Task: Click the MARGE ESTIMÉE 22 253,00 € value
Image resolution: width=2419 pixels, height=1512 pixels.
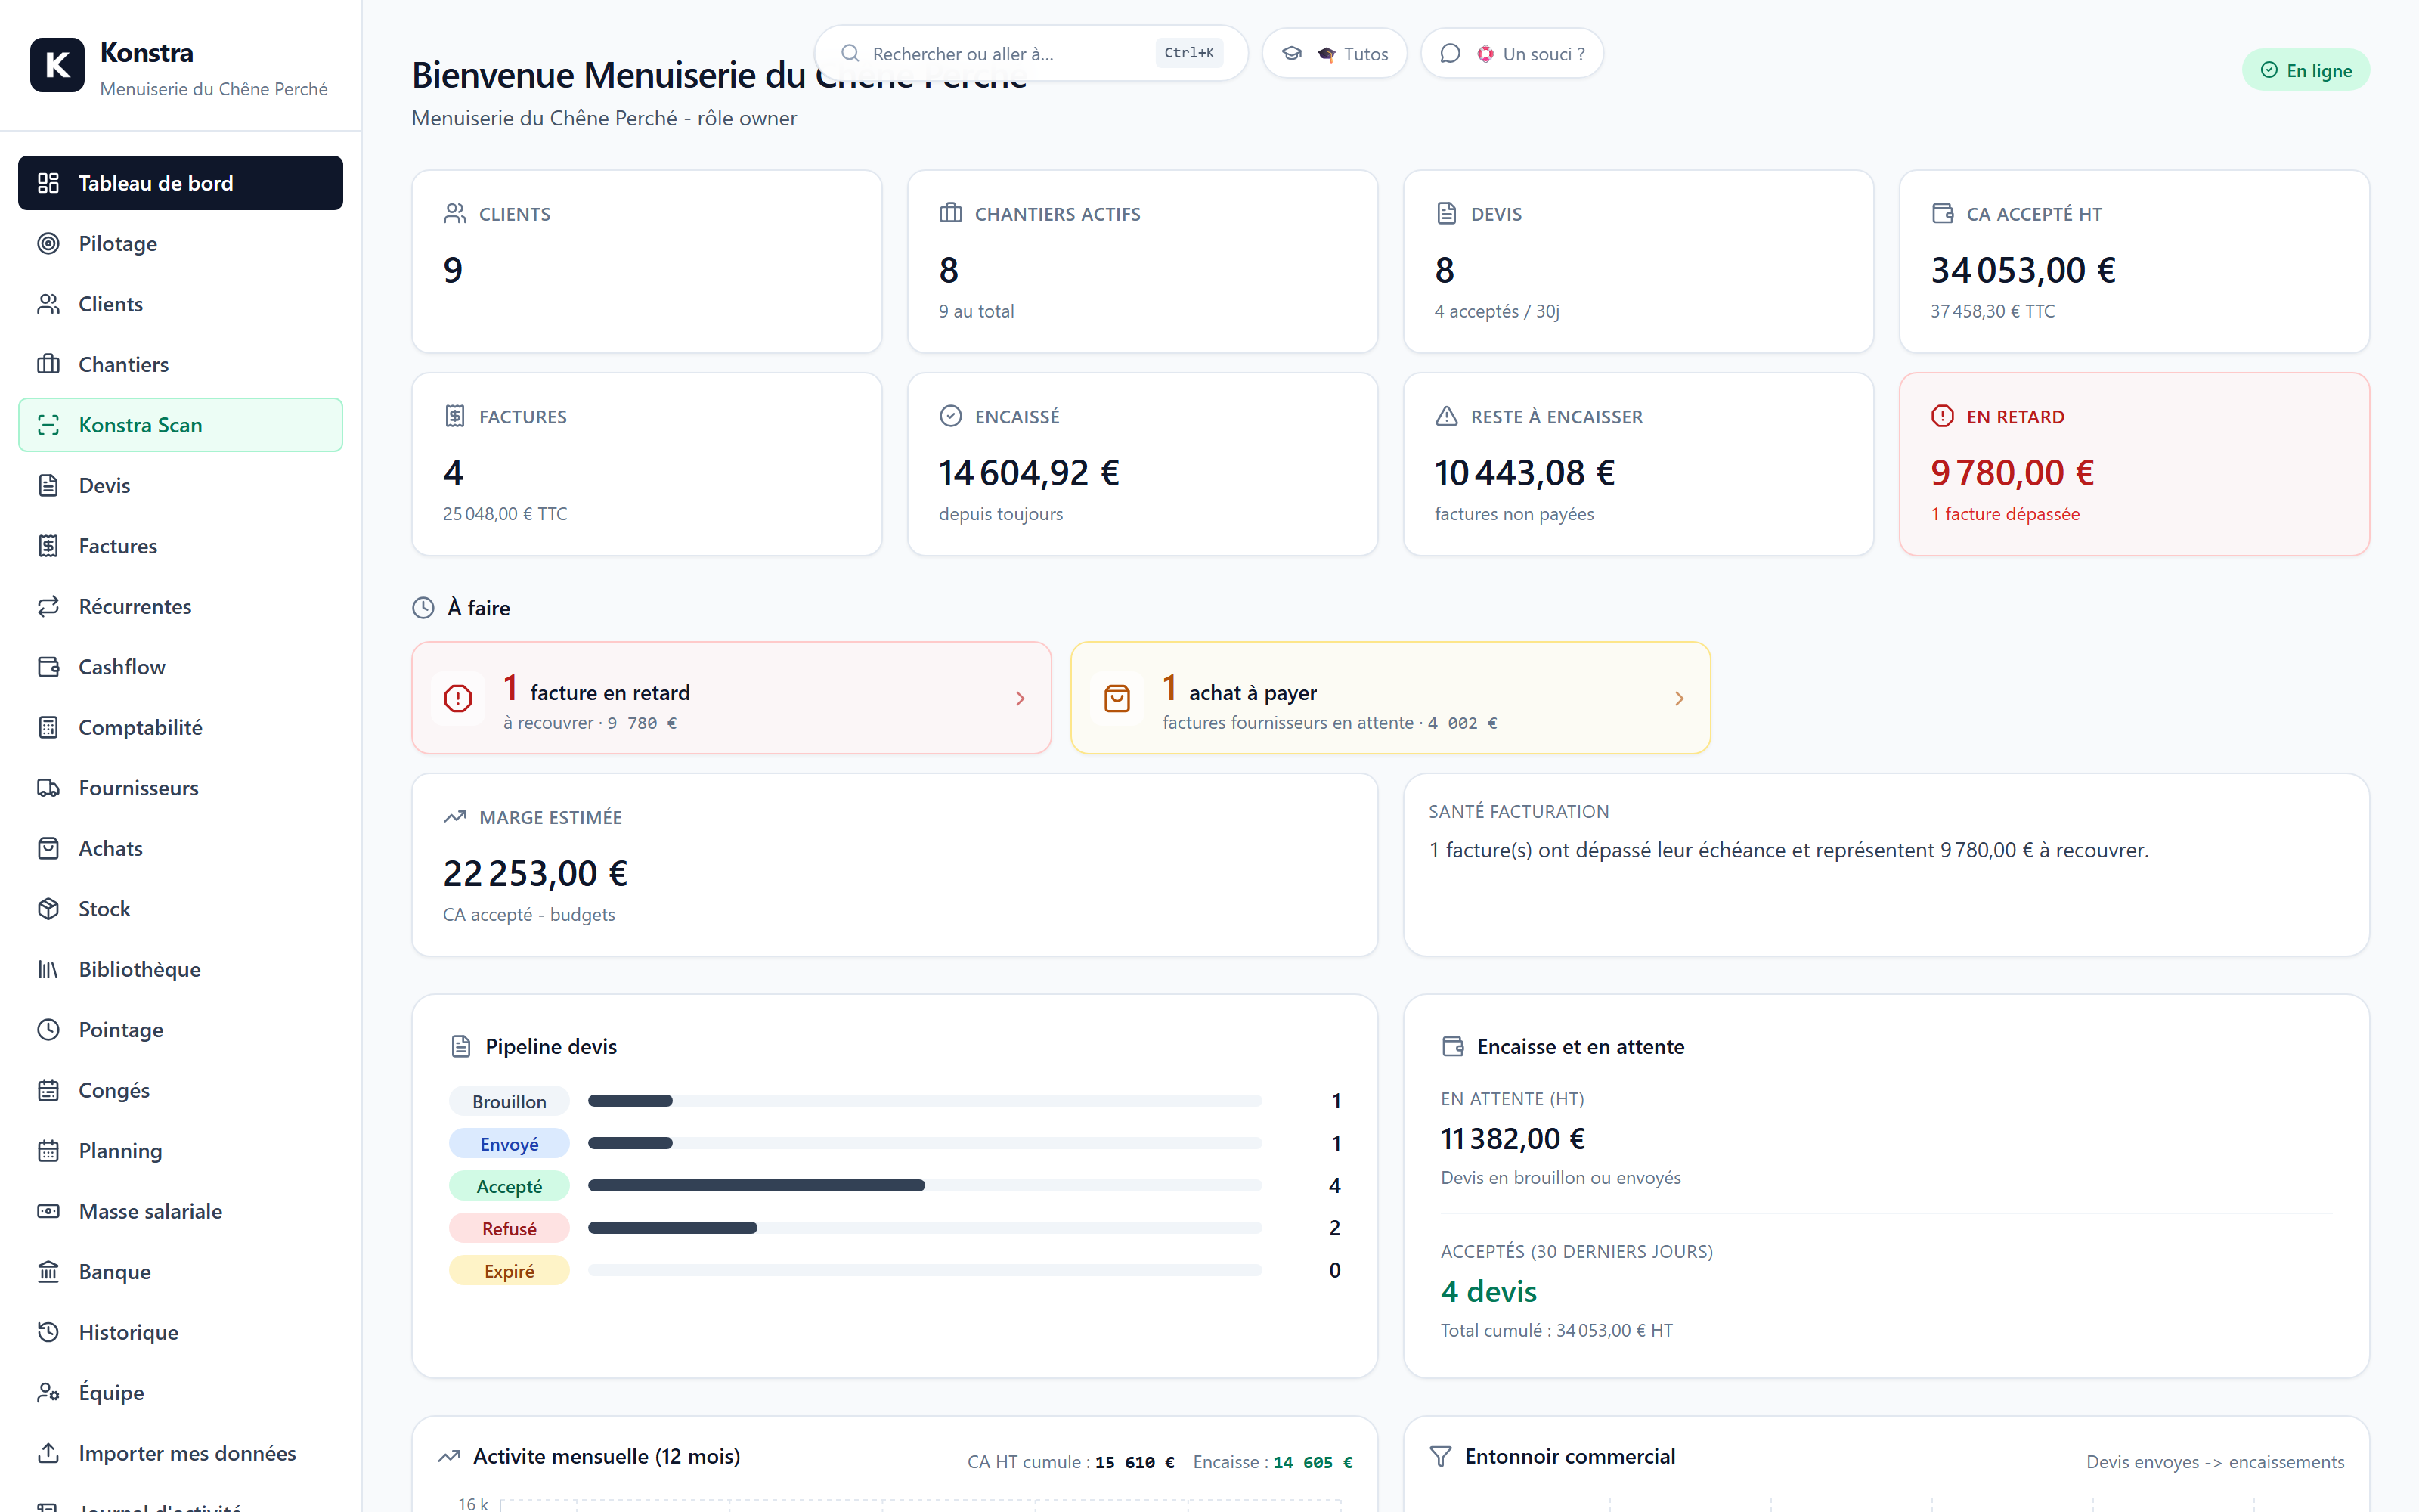Action: (x=534, y=874)
